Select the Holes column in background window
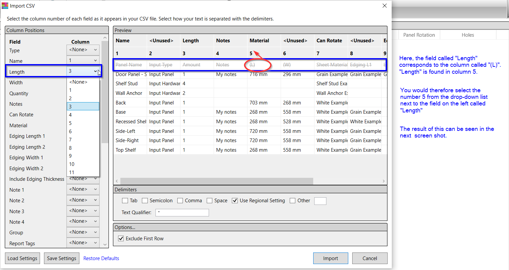Image resolution: width=509 pixels, height=270 pixels. point(468,35)
